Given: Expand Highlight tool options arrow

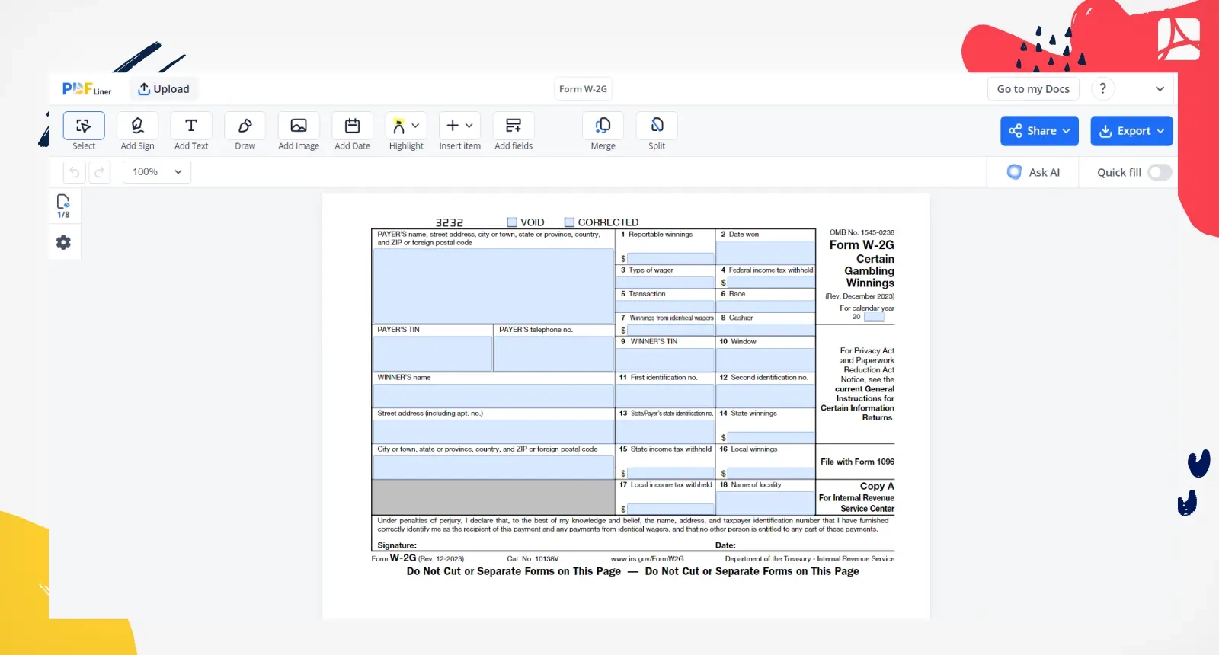Looking at the screenshot, I should tap(416, 126).
